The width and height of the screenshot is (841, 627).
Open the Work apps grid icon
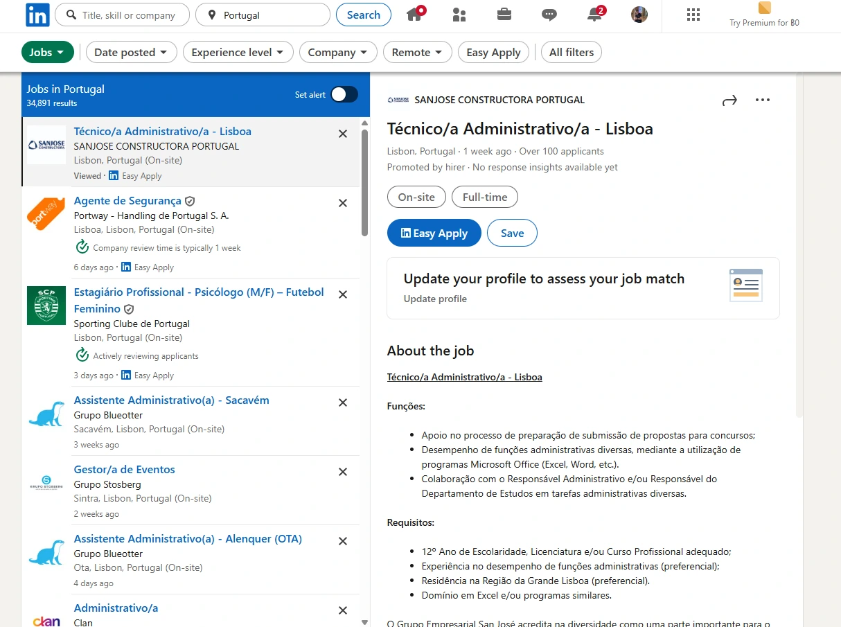click(x=693, y=15)
